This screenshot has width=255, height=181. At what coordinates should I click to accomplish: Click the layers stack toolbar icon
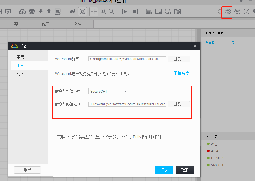pyautogui.click(x=32, y=12)
